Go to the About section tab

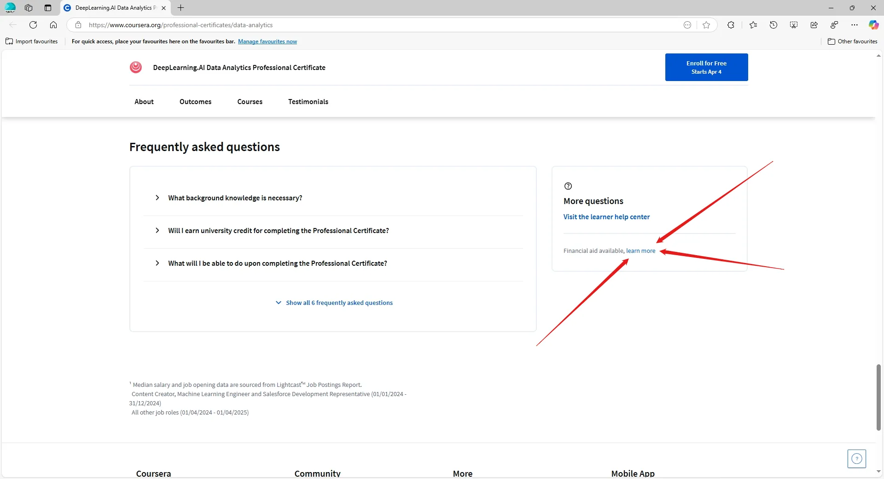pos(144,102)
